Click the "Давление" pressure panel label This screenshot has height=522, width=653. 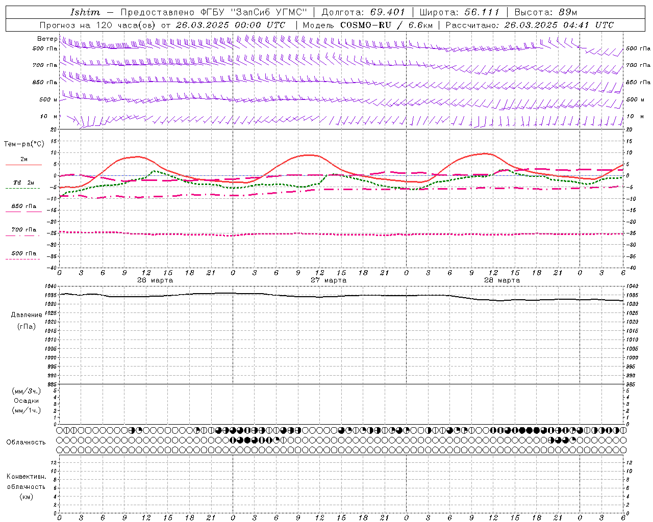[27, 315]
